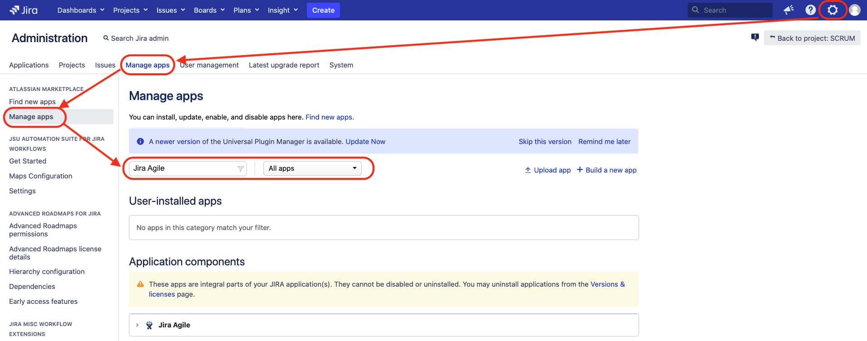Focus the top Search field
867x341 pixels.
coord(730,10)
